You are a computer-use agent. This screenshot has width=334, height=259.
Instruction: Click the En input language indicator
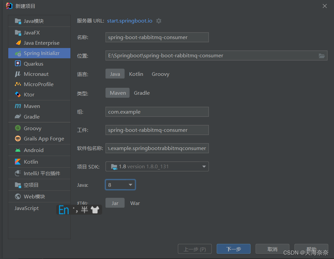64,210
